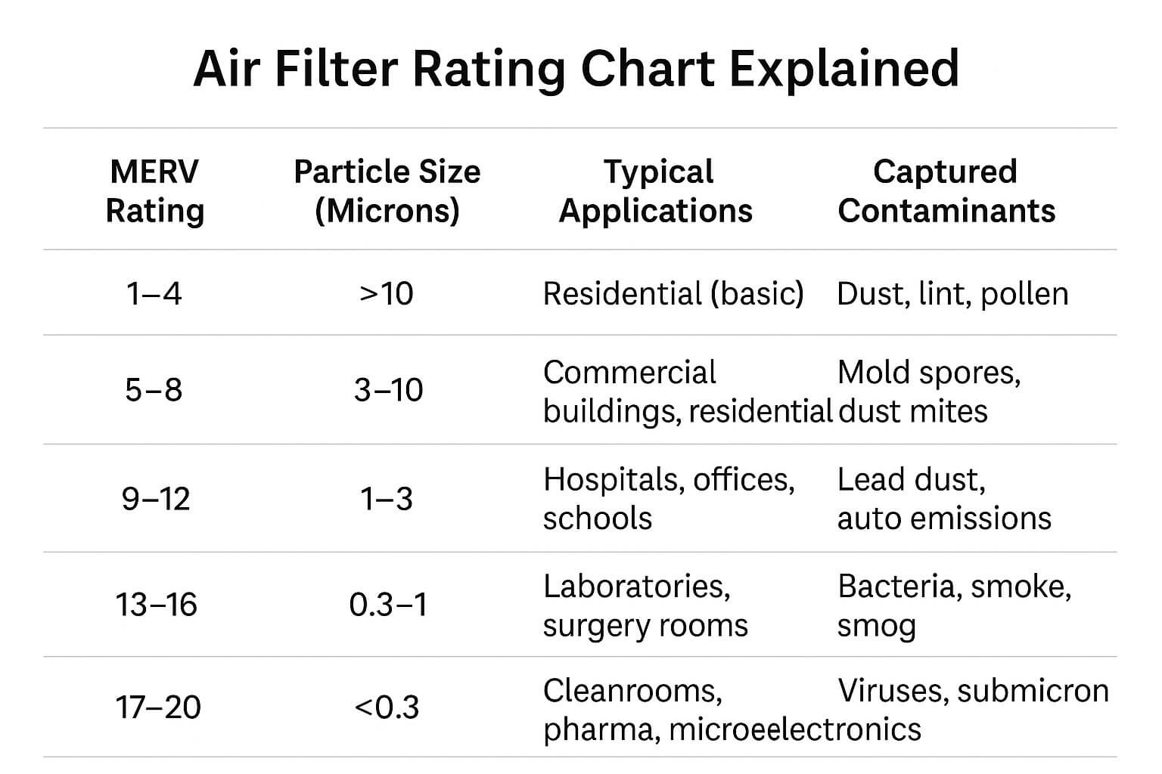The height and width of the screenshot is (774, 1162).
Task: Click the Air Filter Rating Chart Explained title
Action: pyautogui.click(x=576, y=69)
